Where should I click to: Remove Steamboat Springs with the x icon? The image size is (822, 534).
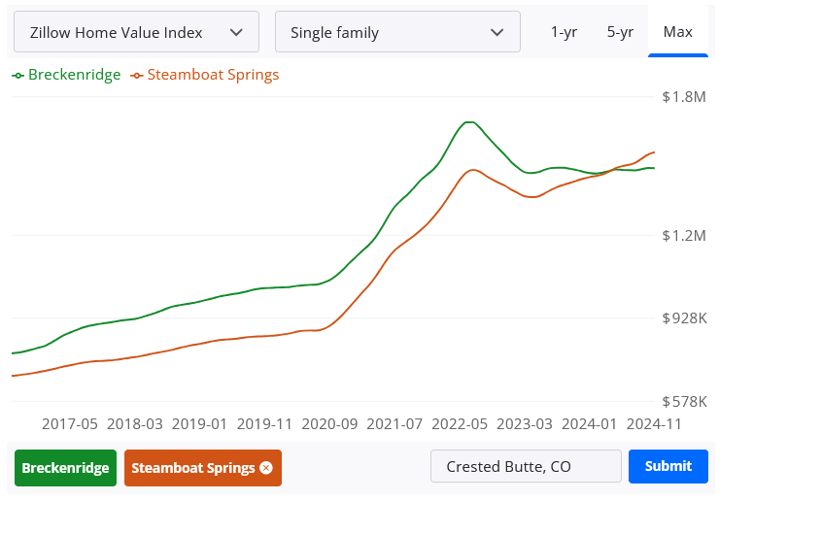(266, 468)
